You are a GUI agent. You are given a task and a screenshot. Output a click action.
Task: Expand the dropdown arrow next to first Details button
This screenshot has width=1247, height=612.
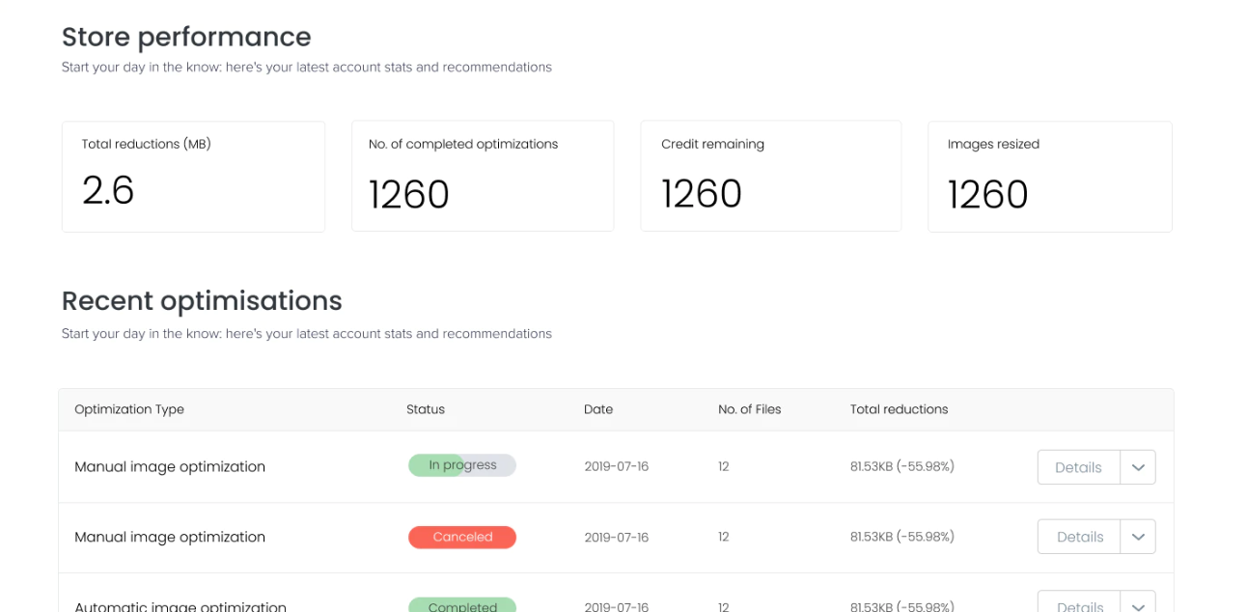(1138, 467)
